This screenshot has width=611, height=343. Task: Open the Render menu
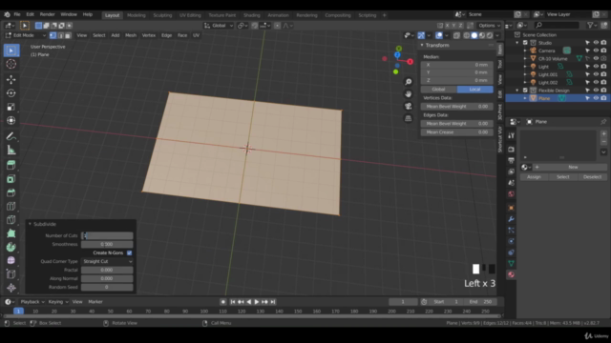coord(47,14)
